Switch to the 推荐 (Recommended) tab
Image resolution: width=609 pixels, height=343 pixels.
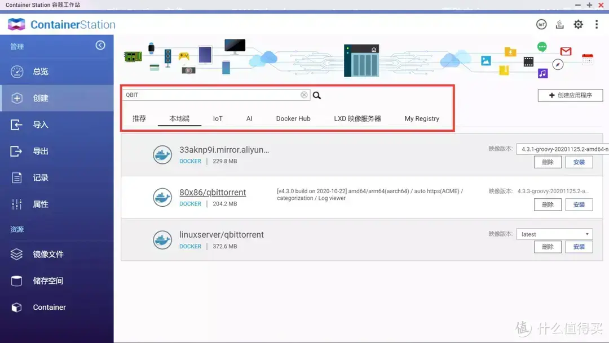(139, 118)
